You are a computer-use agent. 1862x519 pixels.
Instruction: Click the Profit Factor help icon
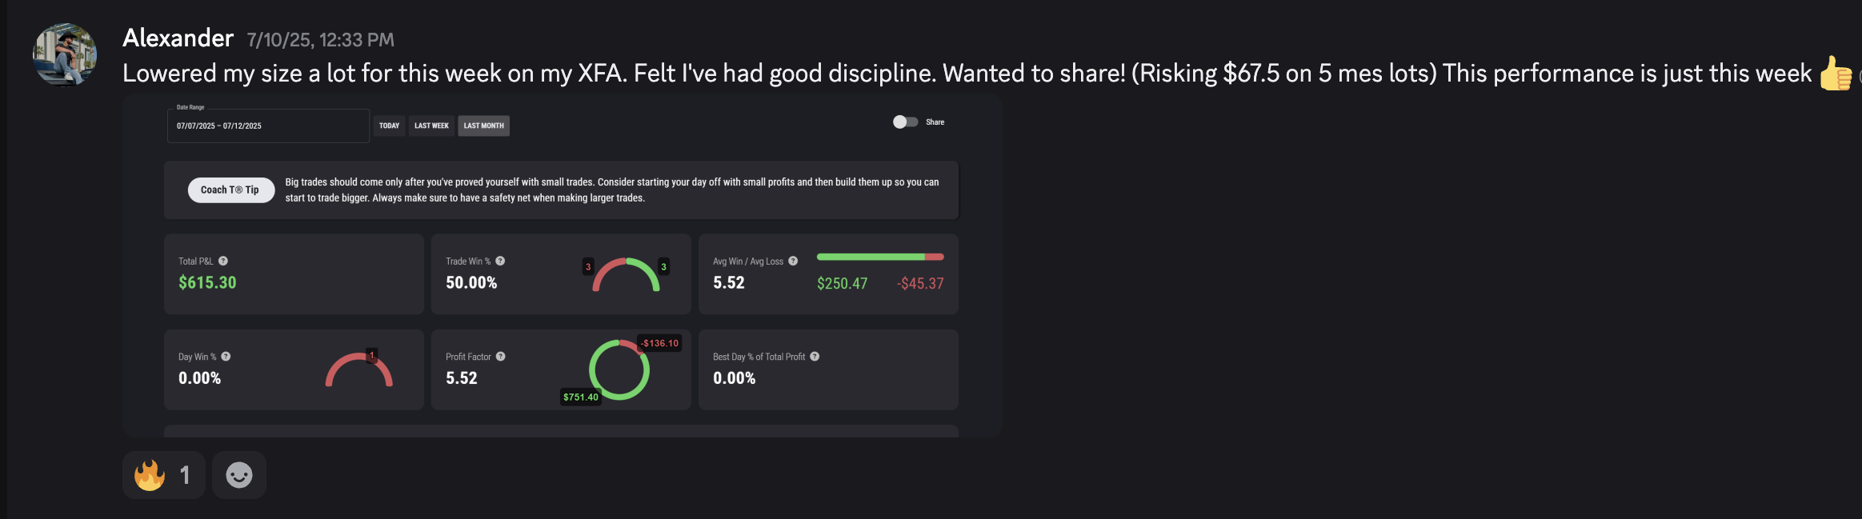click(500, 357)
